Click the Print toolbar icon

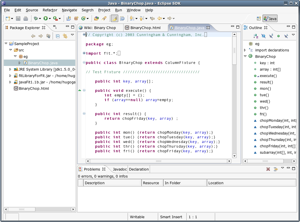point(26,19)
